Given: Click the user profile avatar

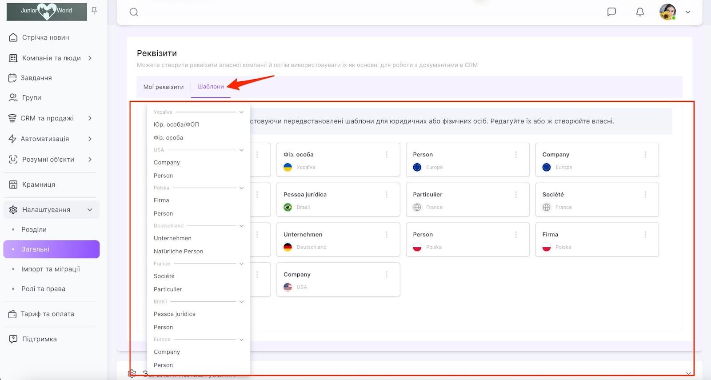Looking at the screenshot, I should point(667,12).
